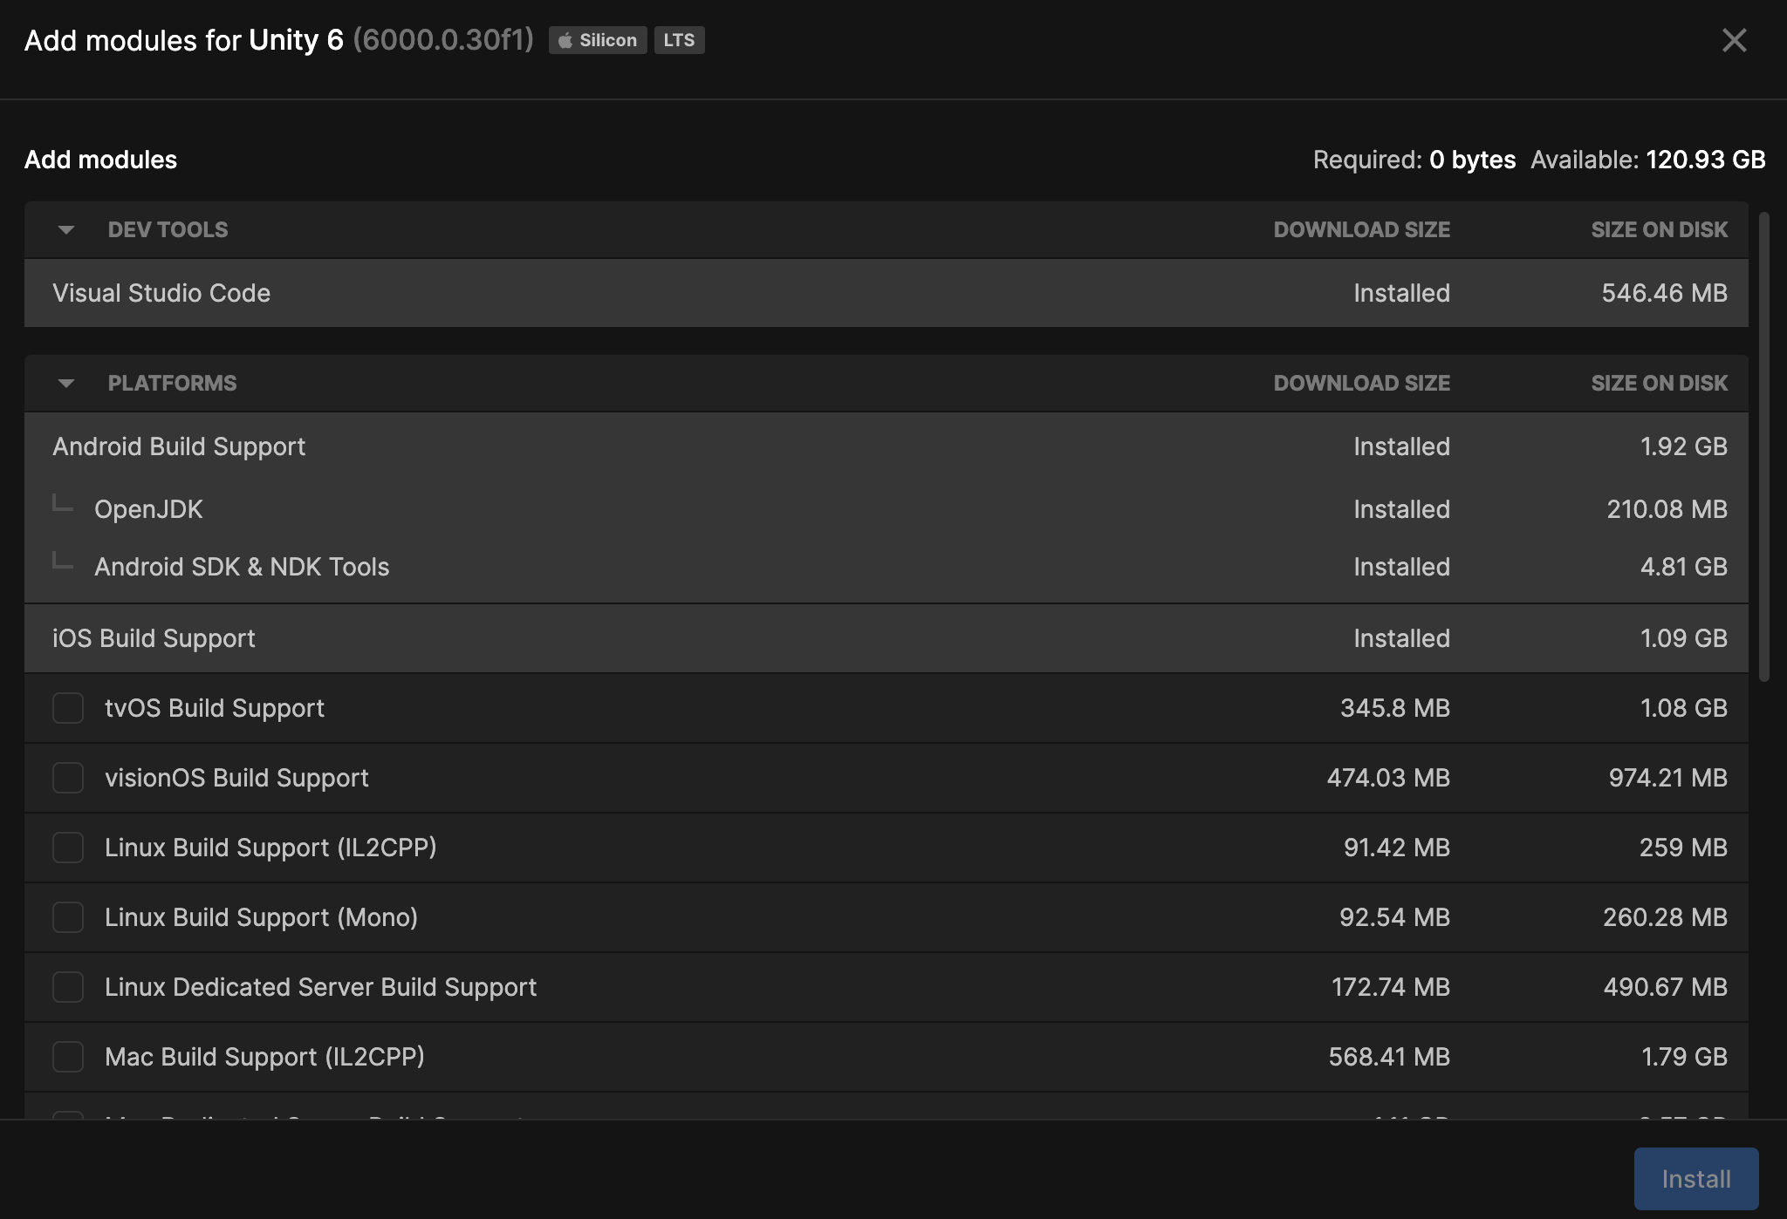
Task: Click the Silicon architecture badge
Action: (x=598, y=40)
